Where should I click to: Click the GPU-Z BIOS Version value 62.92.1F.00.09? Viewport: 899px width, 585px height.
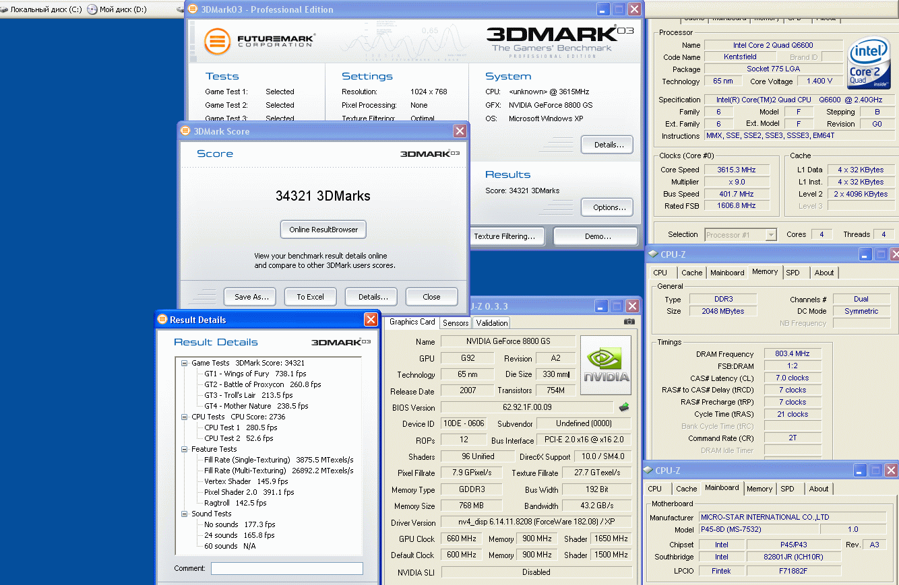tap(527, 407)
